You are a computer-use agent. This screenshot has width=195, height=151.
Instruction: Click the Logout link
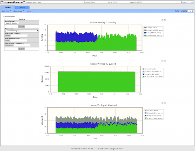coord(184,2)
